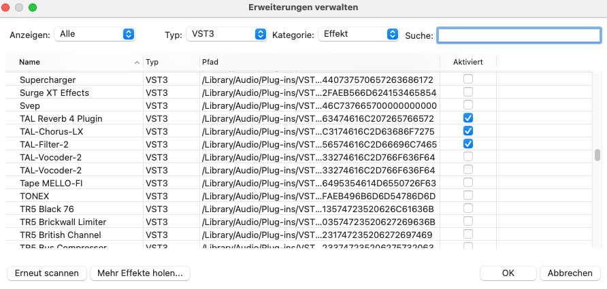
Task: Click the vertical scrollbar thumb of the plugin list
Action: pos(597,155)
